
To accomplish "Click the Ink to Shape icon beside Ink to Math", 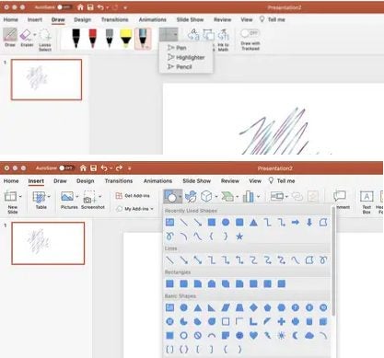I will pyautogui.click(x=209, y=35).
